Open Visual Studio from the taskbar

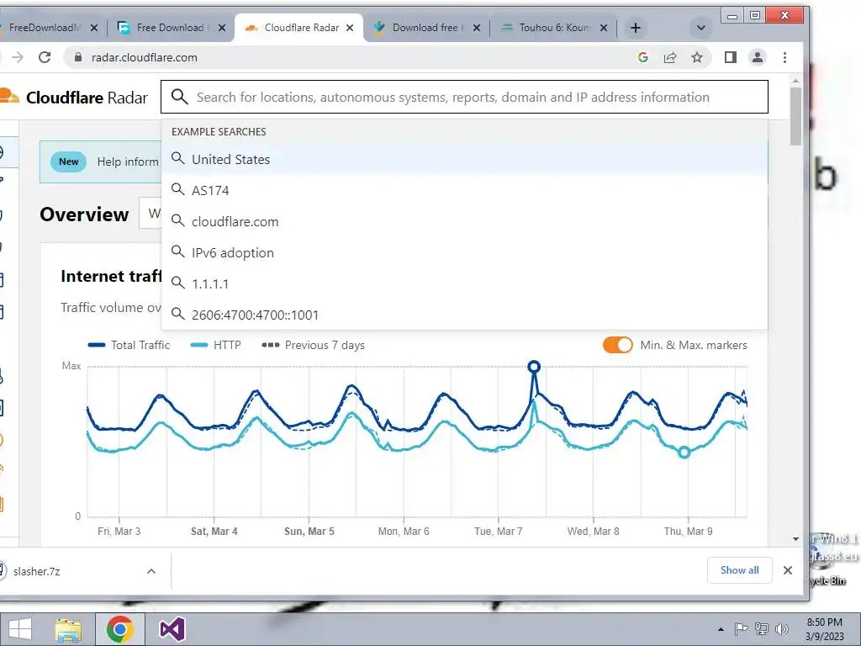pyautogui.click(x=172, y=629)
